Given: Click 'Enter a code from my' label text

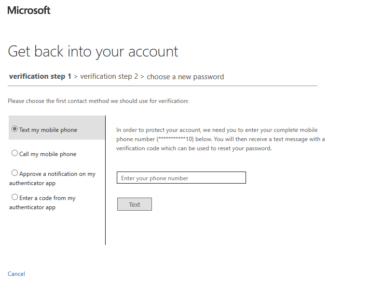Looking at the screenshot, I should 47,198.
